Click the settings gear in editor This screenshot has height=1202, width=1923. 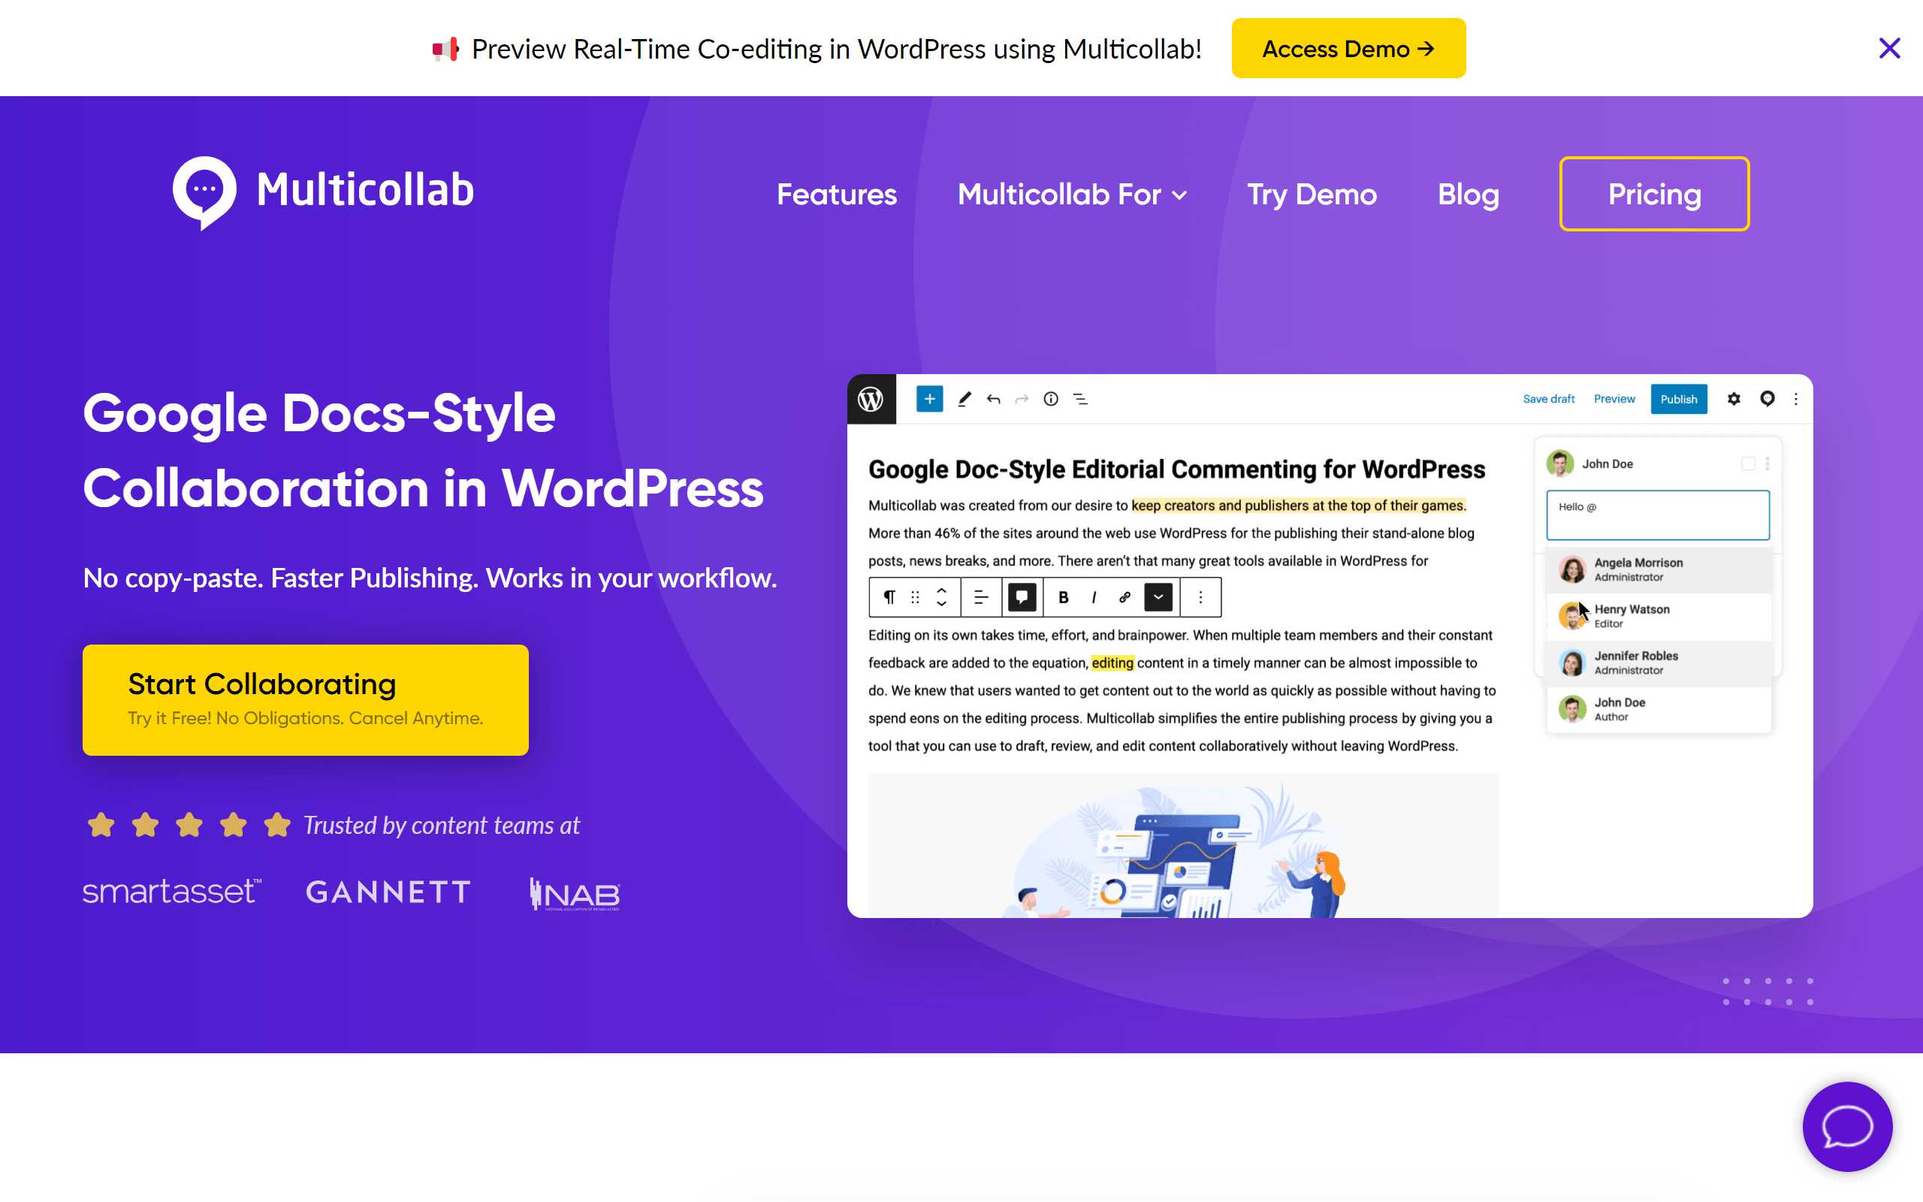coord(1734,399)
